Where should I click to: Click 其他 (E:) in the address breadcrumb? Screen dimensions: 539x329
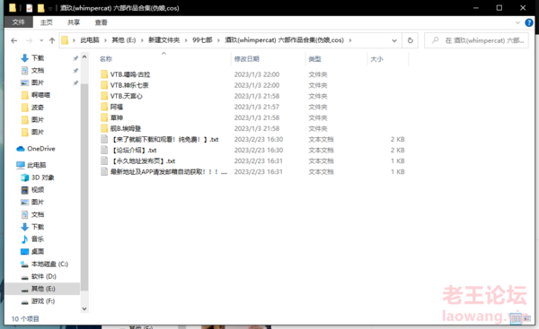[x=124, y=40]
